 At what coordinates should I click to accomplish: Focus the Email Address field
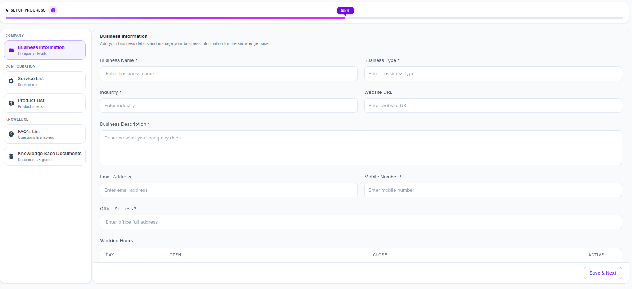coord(229,190)
